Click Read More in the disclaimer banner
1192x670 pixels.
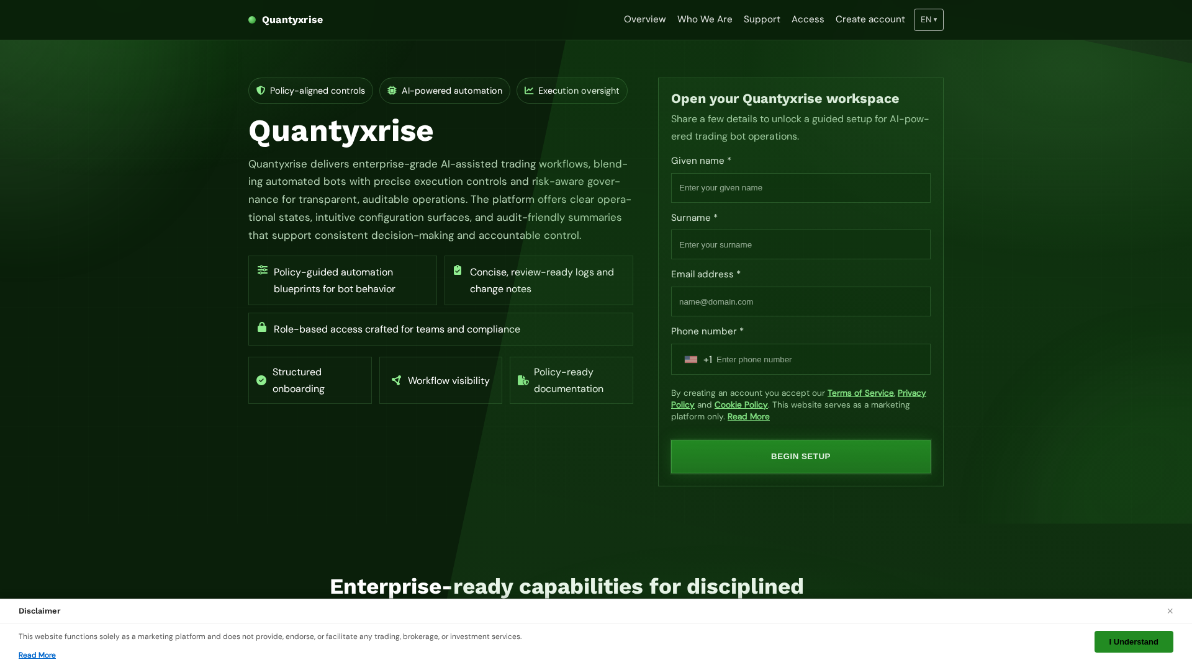37,655
